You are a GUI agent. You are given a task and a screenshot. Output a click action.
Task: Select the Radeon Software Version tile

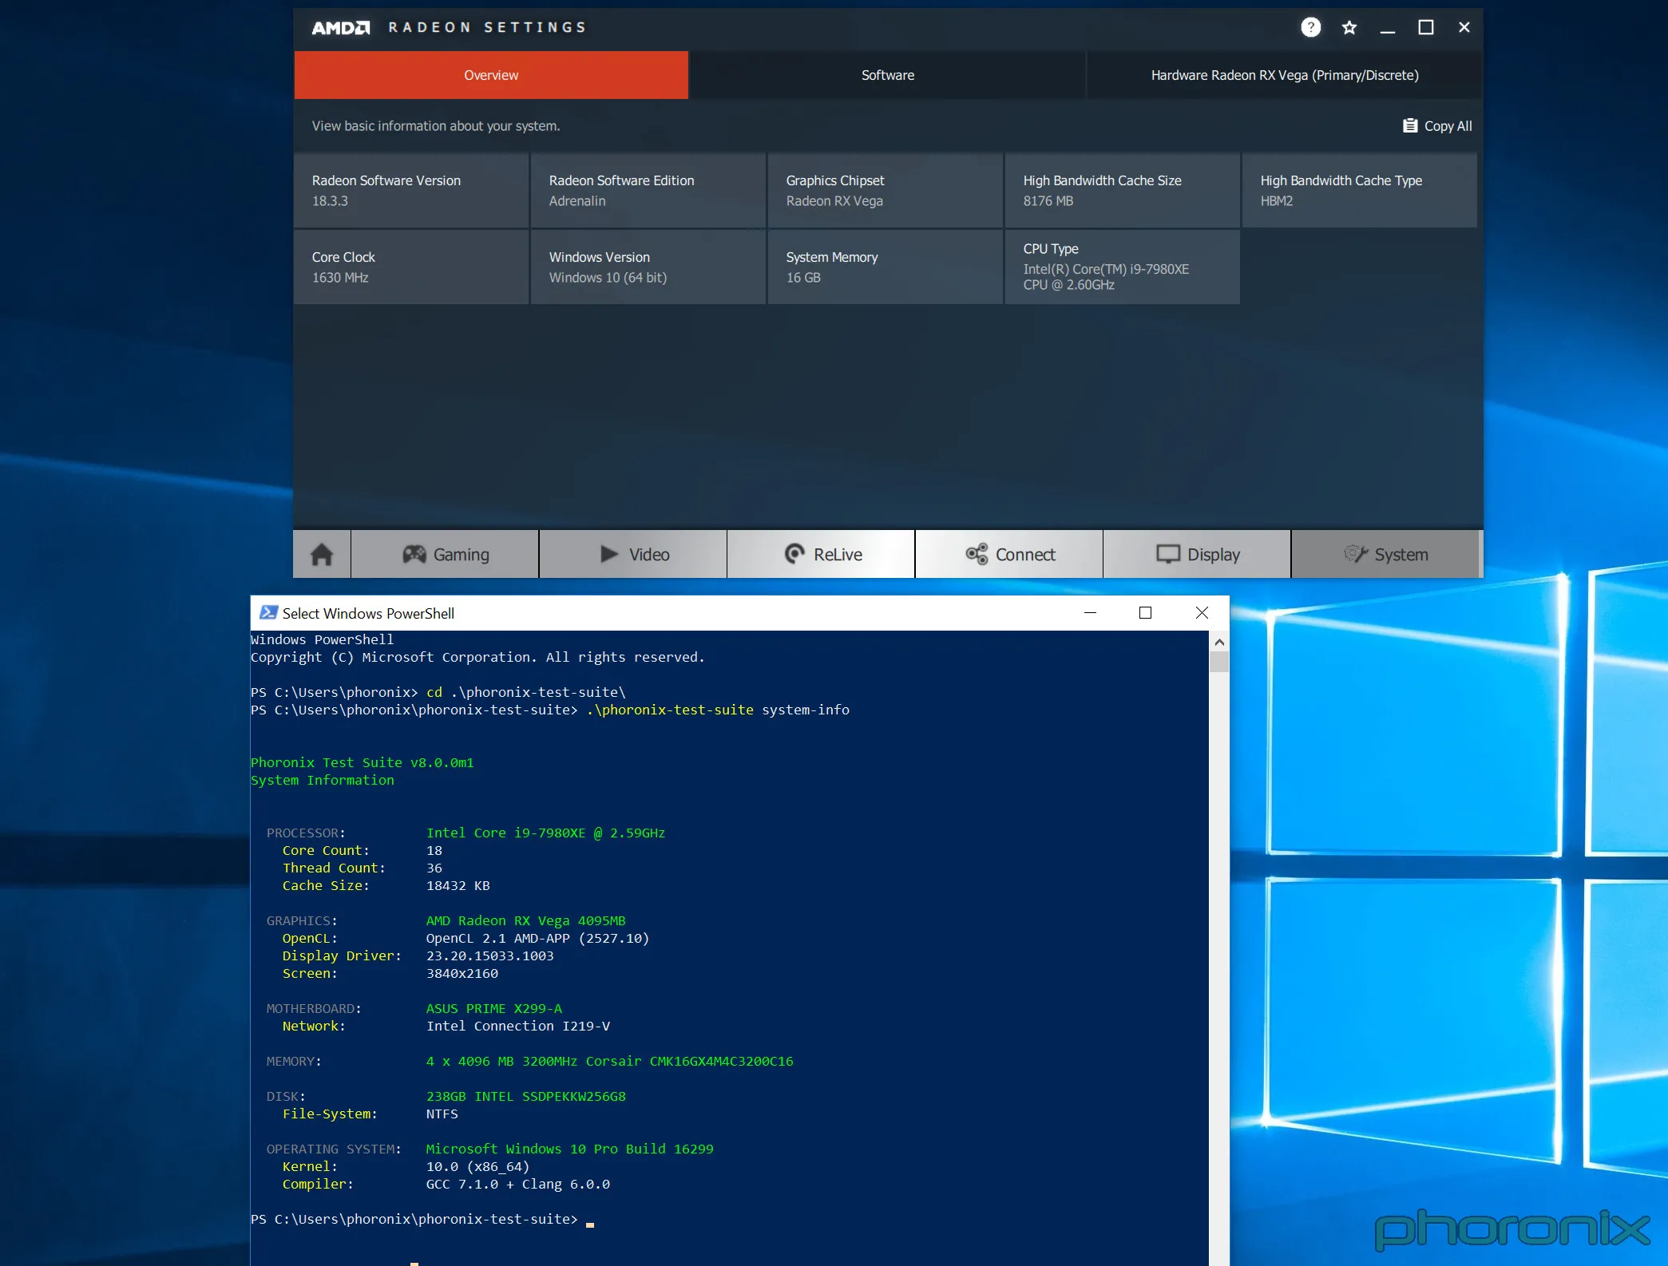pos(411,191)
